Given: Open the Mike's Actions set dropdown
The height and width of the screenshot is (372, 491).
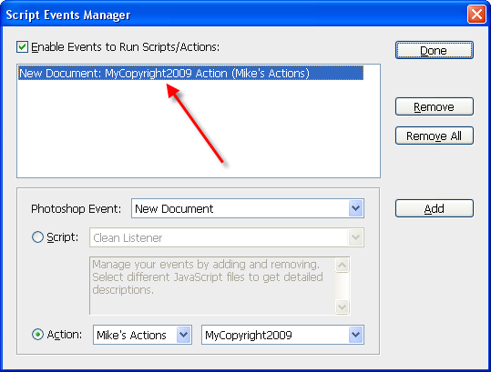Looking at the screenshot, I should (x=142, y=335).
